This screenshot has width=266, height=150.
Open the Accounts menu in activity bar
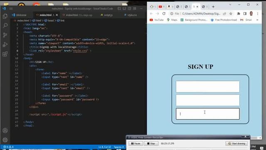tap(5, 130)
